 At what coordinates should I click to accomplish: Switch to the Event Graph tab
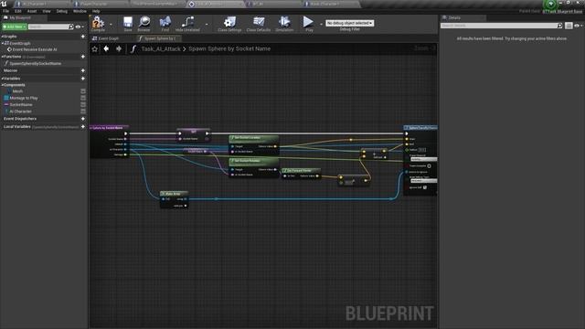(x=106, y=38)
